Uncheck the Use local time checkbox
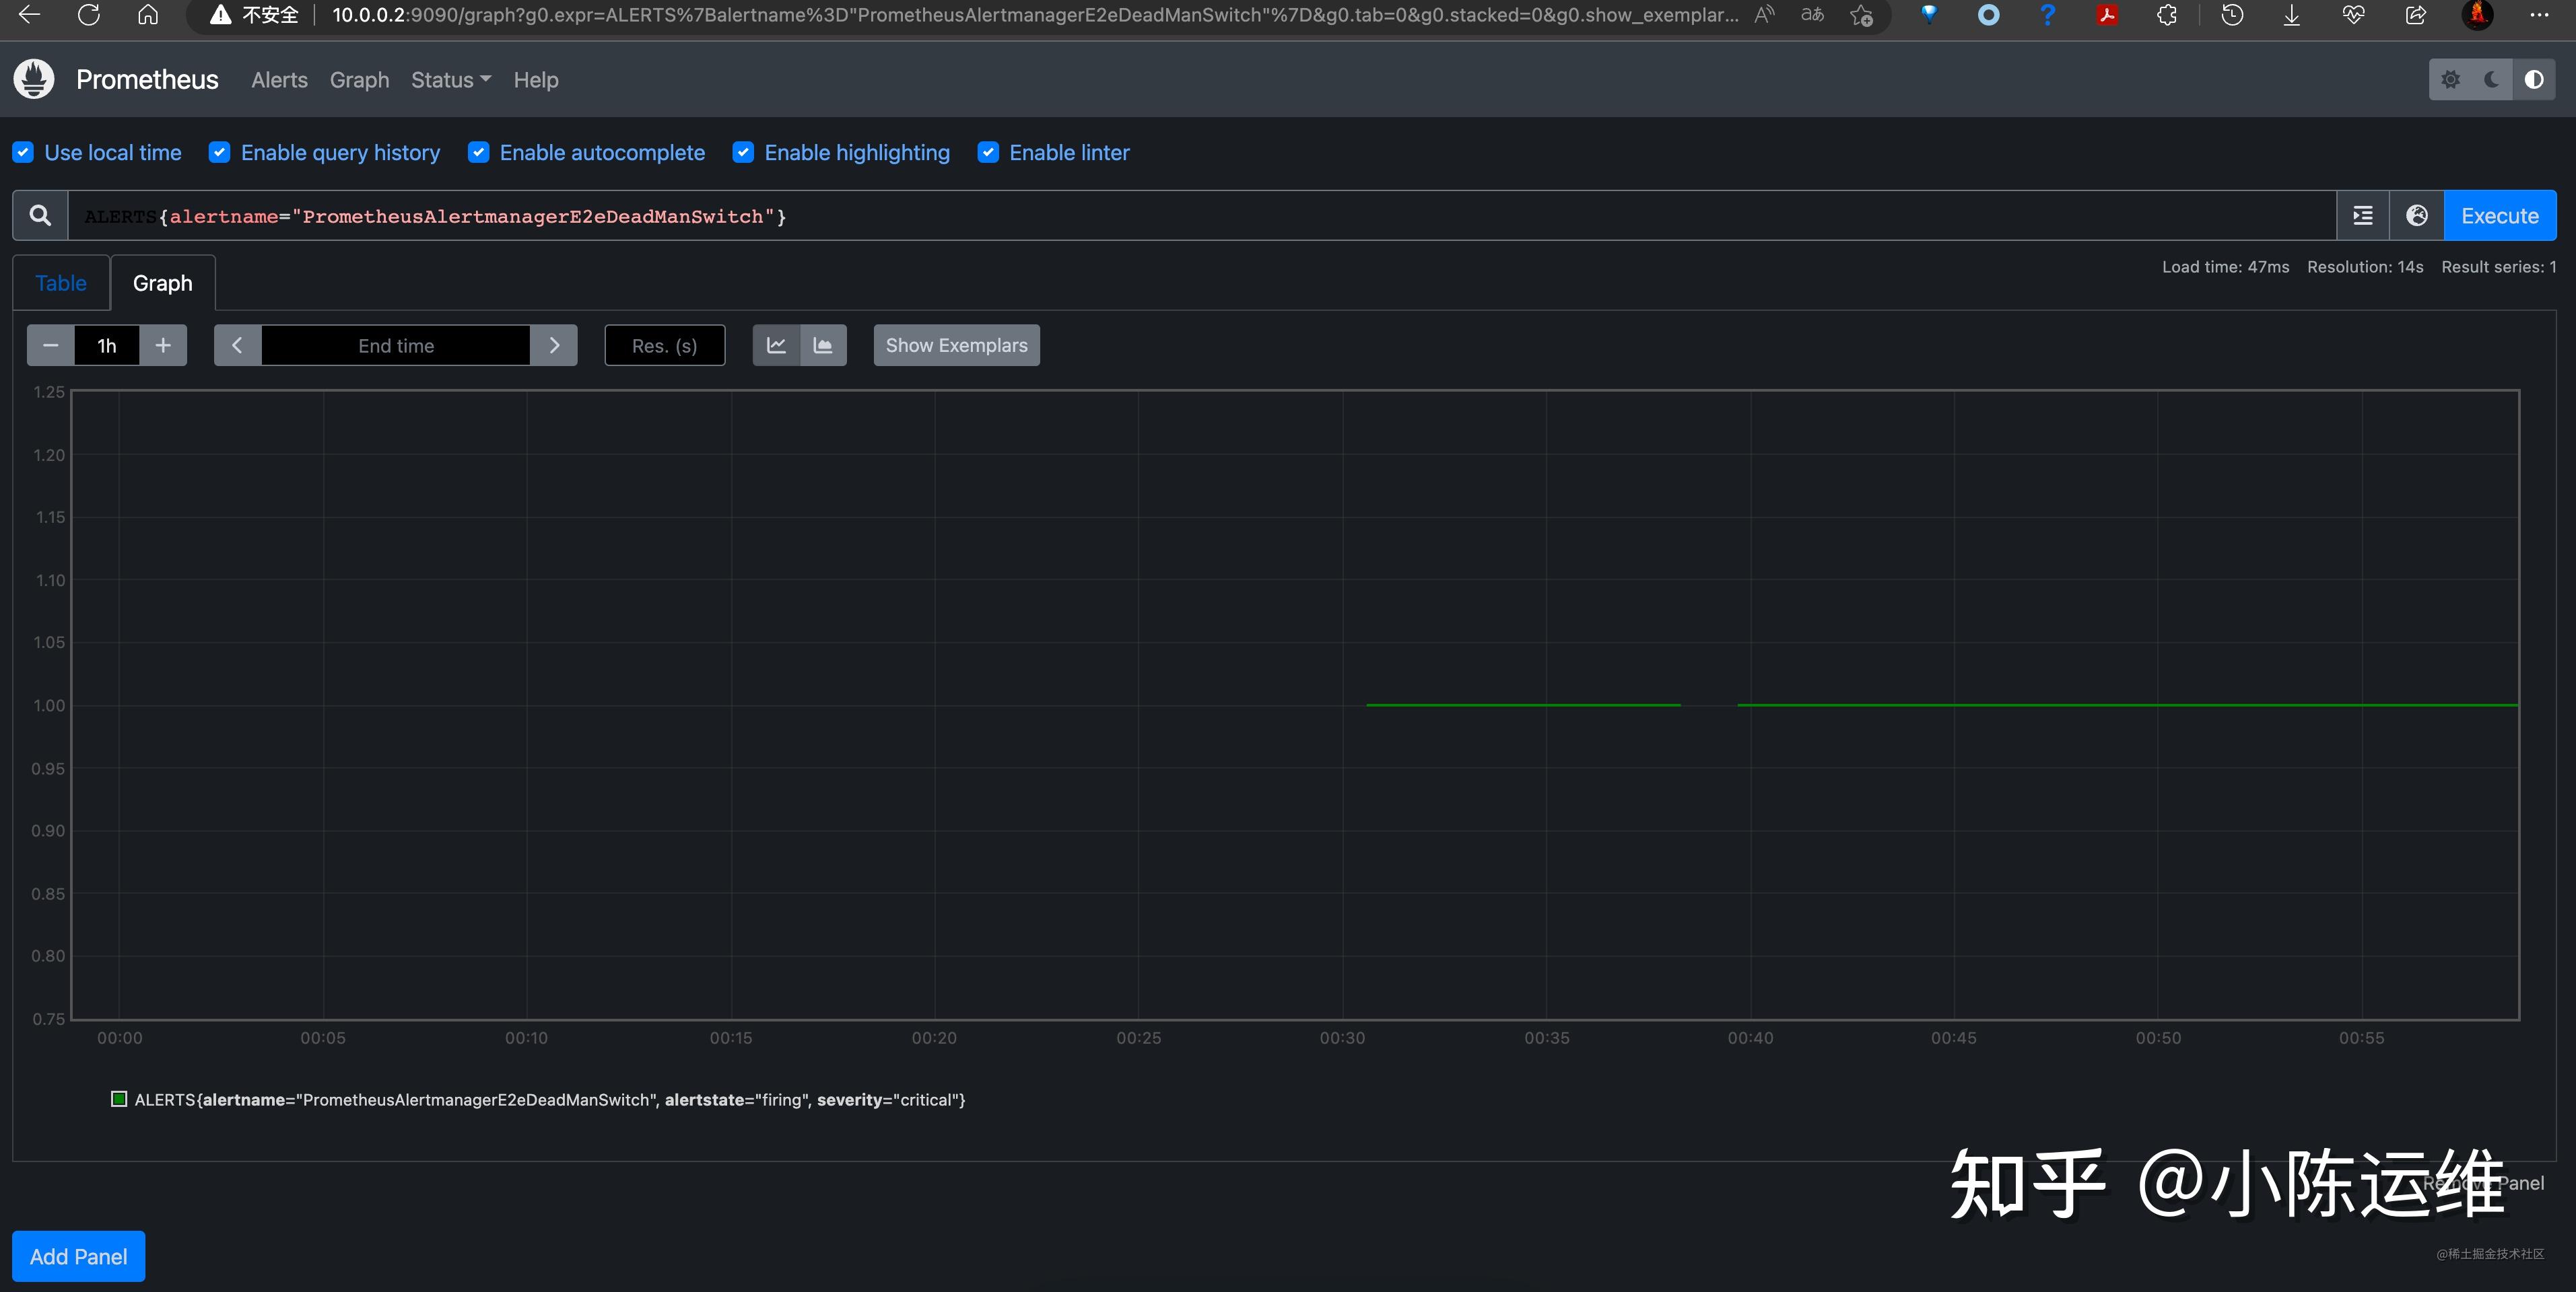This screenshot has width=2576, height=1292. coord(23,152)
